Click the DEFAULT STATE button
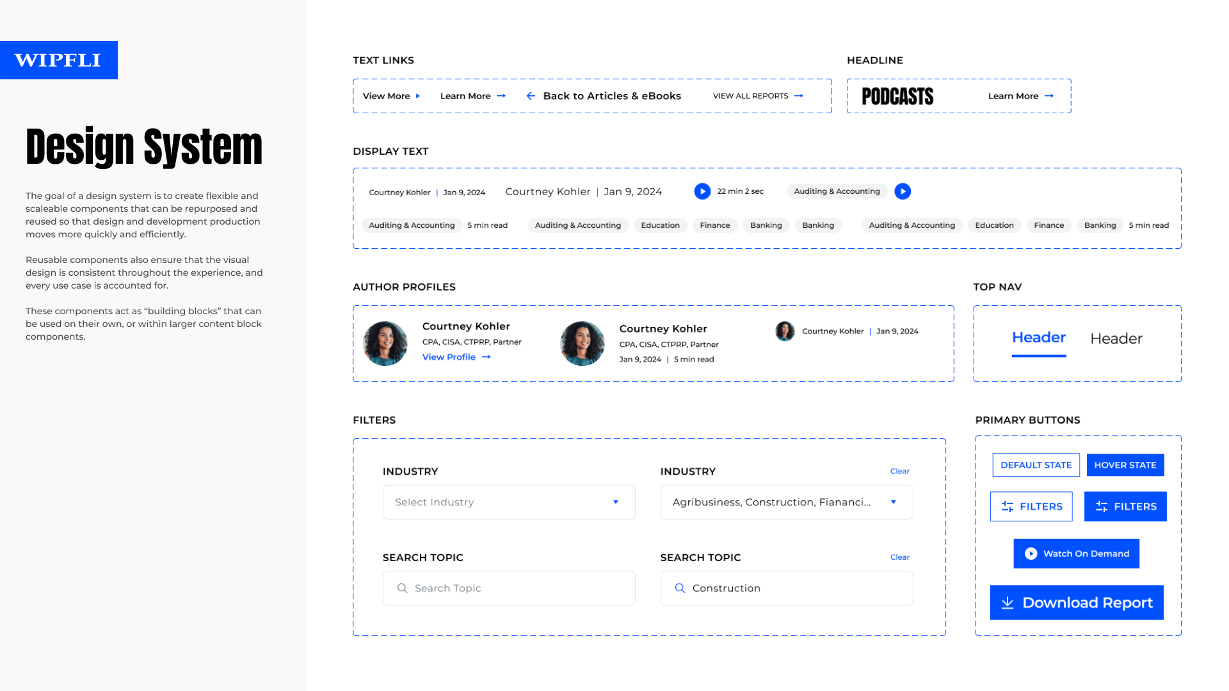1229x691 pixels. [x=1036, y=465]
